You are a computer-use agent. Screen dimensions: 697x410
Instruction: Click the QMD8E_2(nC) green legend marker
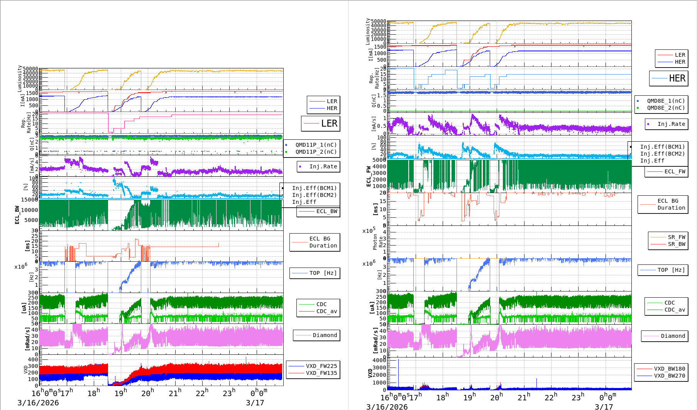click(x=638, y=108)
